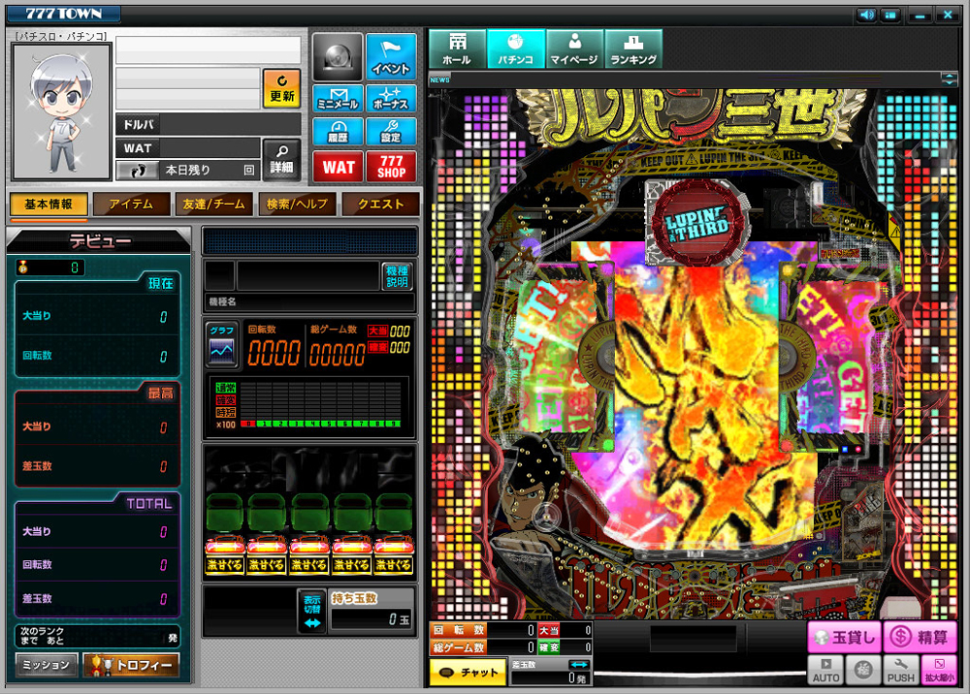Select the 検索/ヘルプ tab

pos(297,205)
